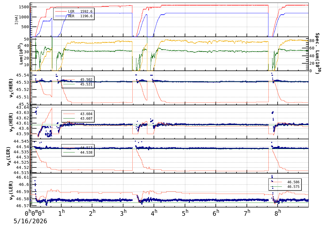The image size is (332, 225).
Task: Select the 45.531 legend value in νx(HER) panel
Action: (x=86, y=84)
